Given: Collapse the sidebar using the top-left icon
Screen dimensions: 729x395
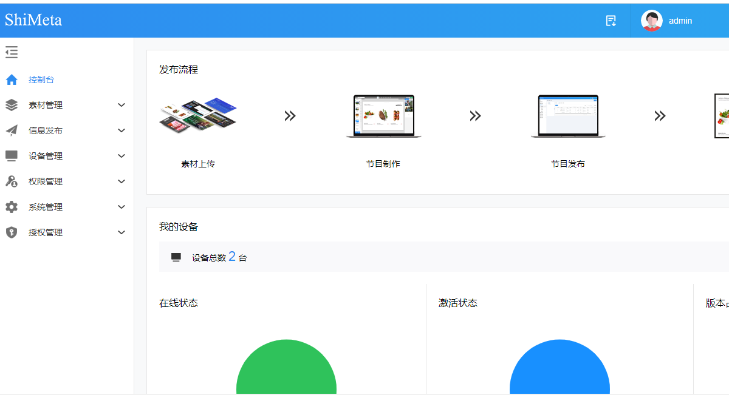Looking at the screenshot, I should [x=11, y=52].
